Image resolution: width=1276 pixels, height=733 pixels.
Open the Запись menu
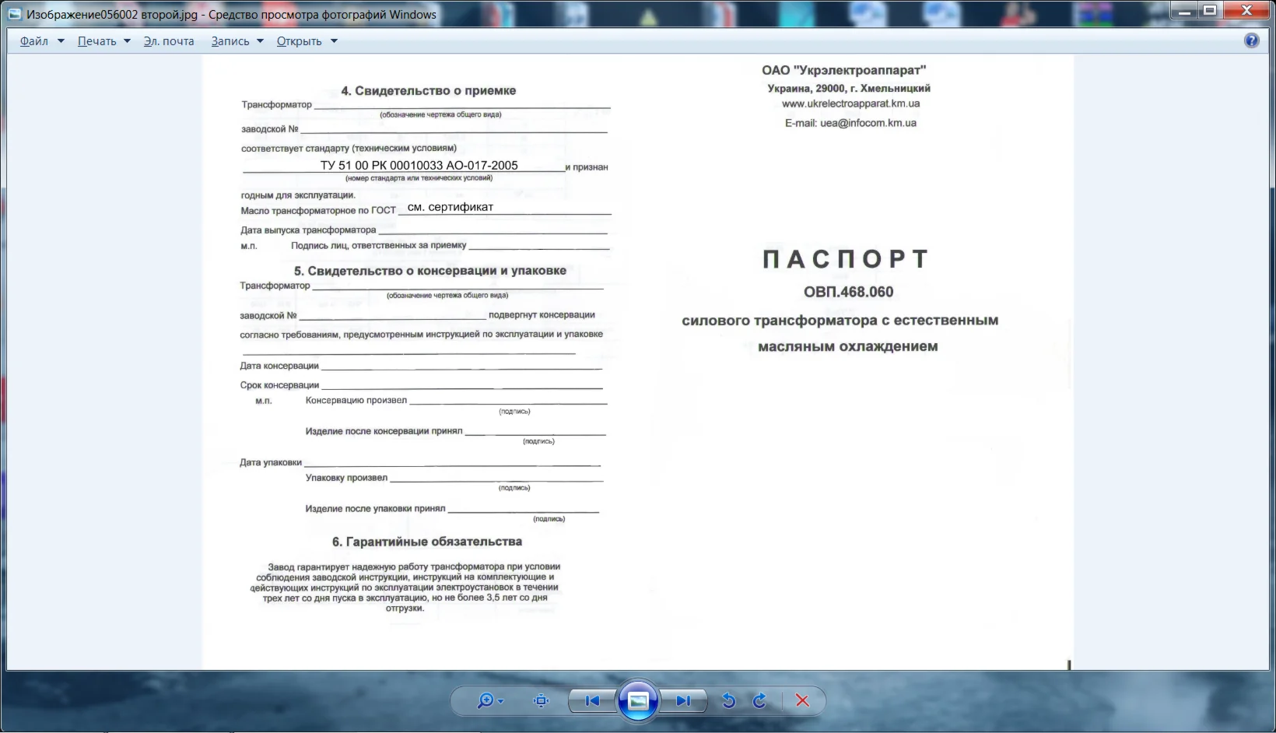[x=230, y=40]
